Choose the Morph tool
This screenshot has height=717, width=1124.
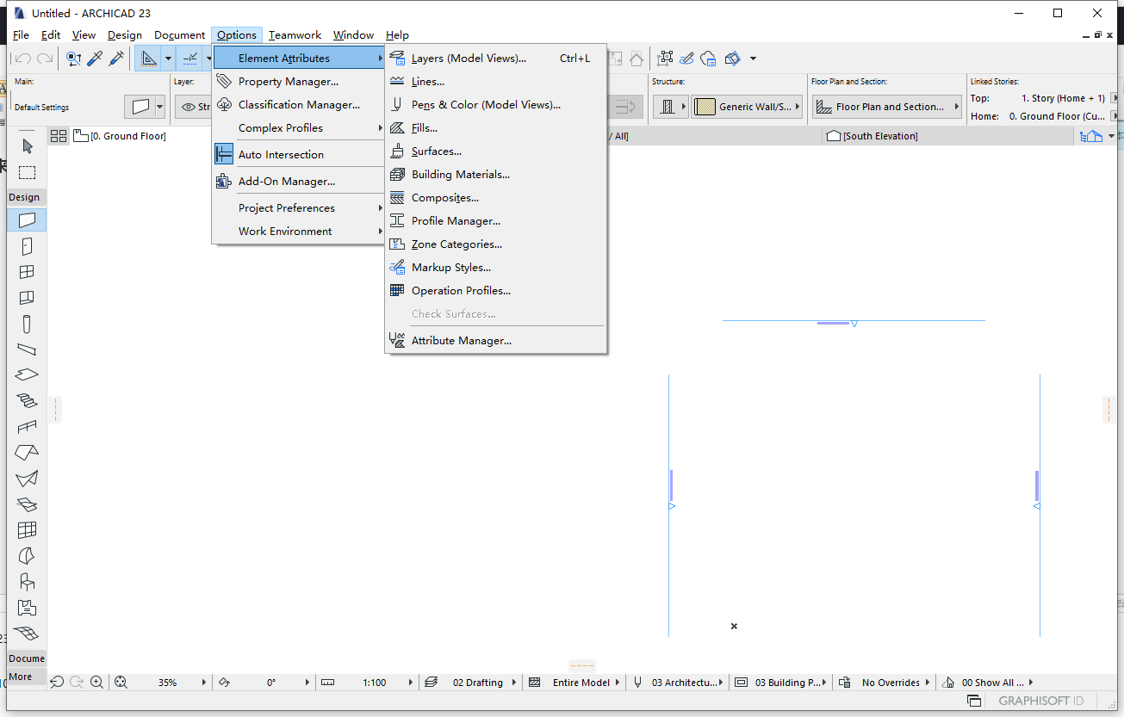pyautogui.click(x=27, y=556)
